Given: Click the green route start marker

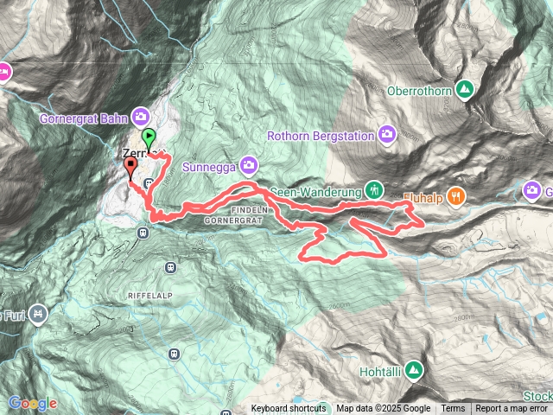Looking at the screenshot, I should [x=149, y=138].
